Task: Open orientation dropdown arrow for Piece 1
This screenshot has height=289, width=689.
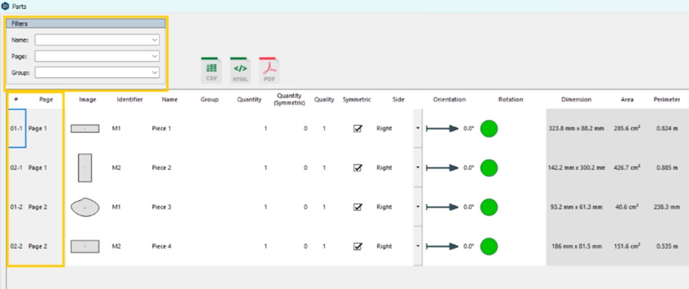Action: [418, 129]
